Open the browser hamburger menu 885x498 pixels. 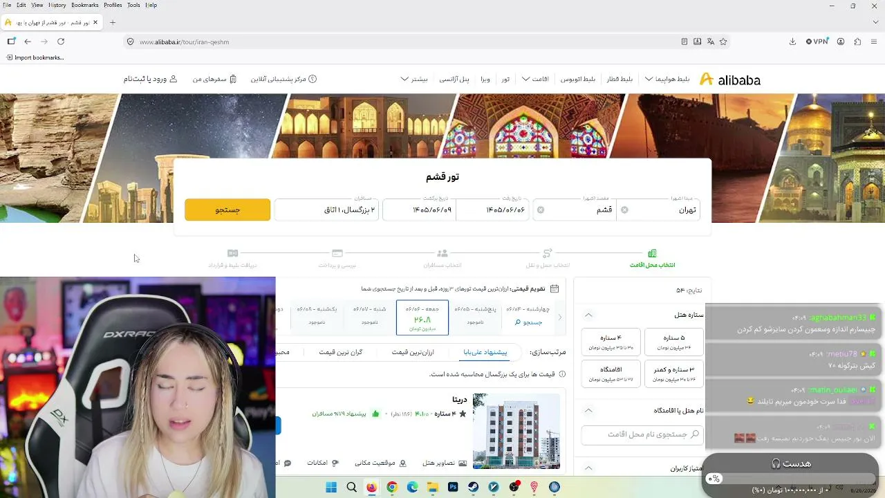[x=874, y=41]
